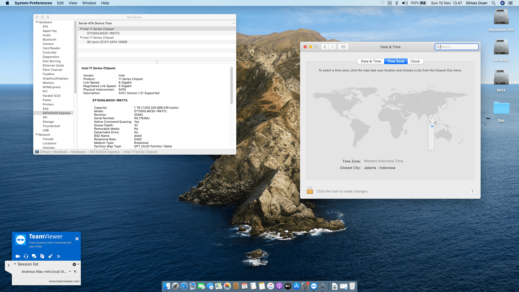Open the TeamViewer chat icon

[x=34, y=256]
